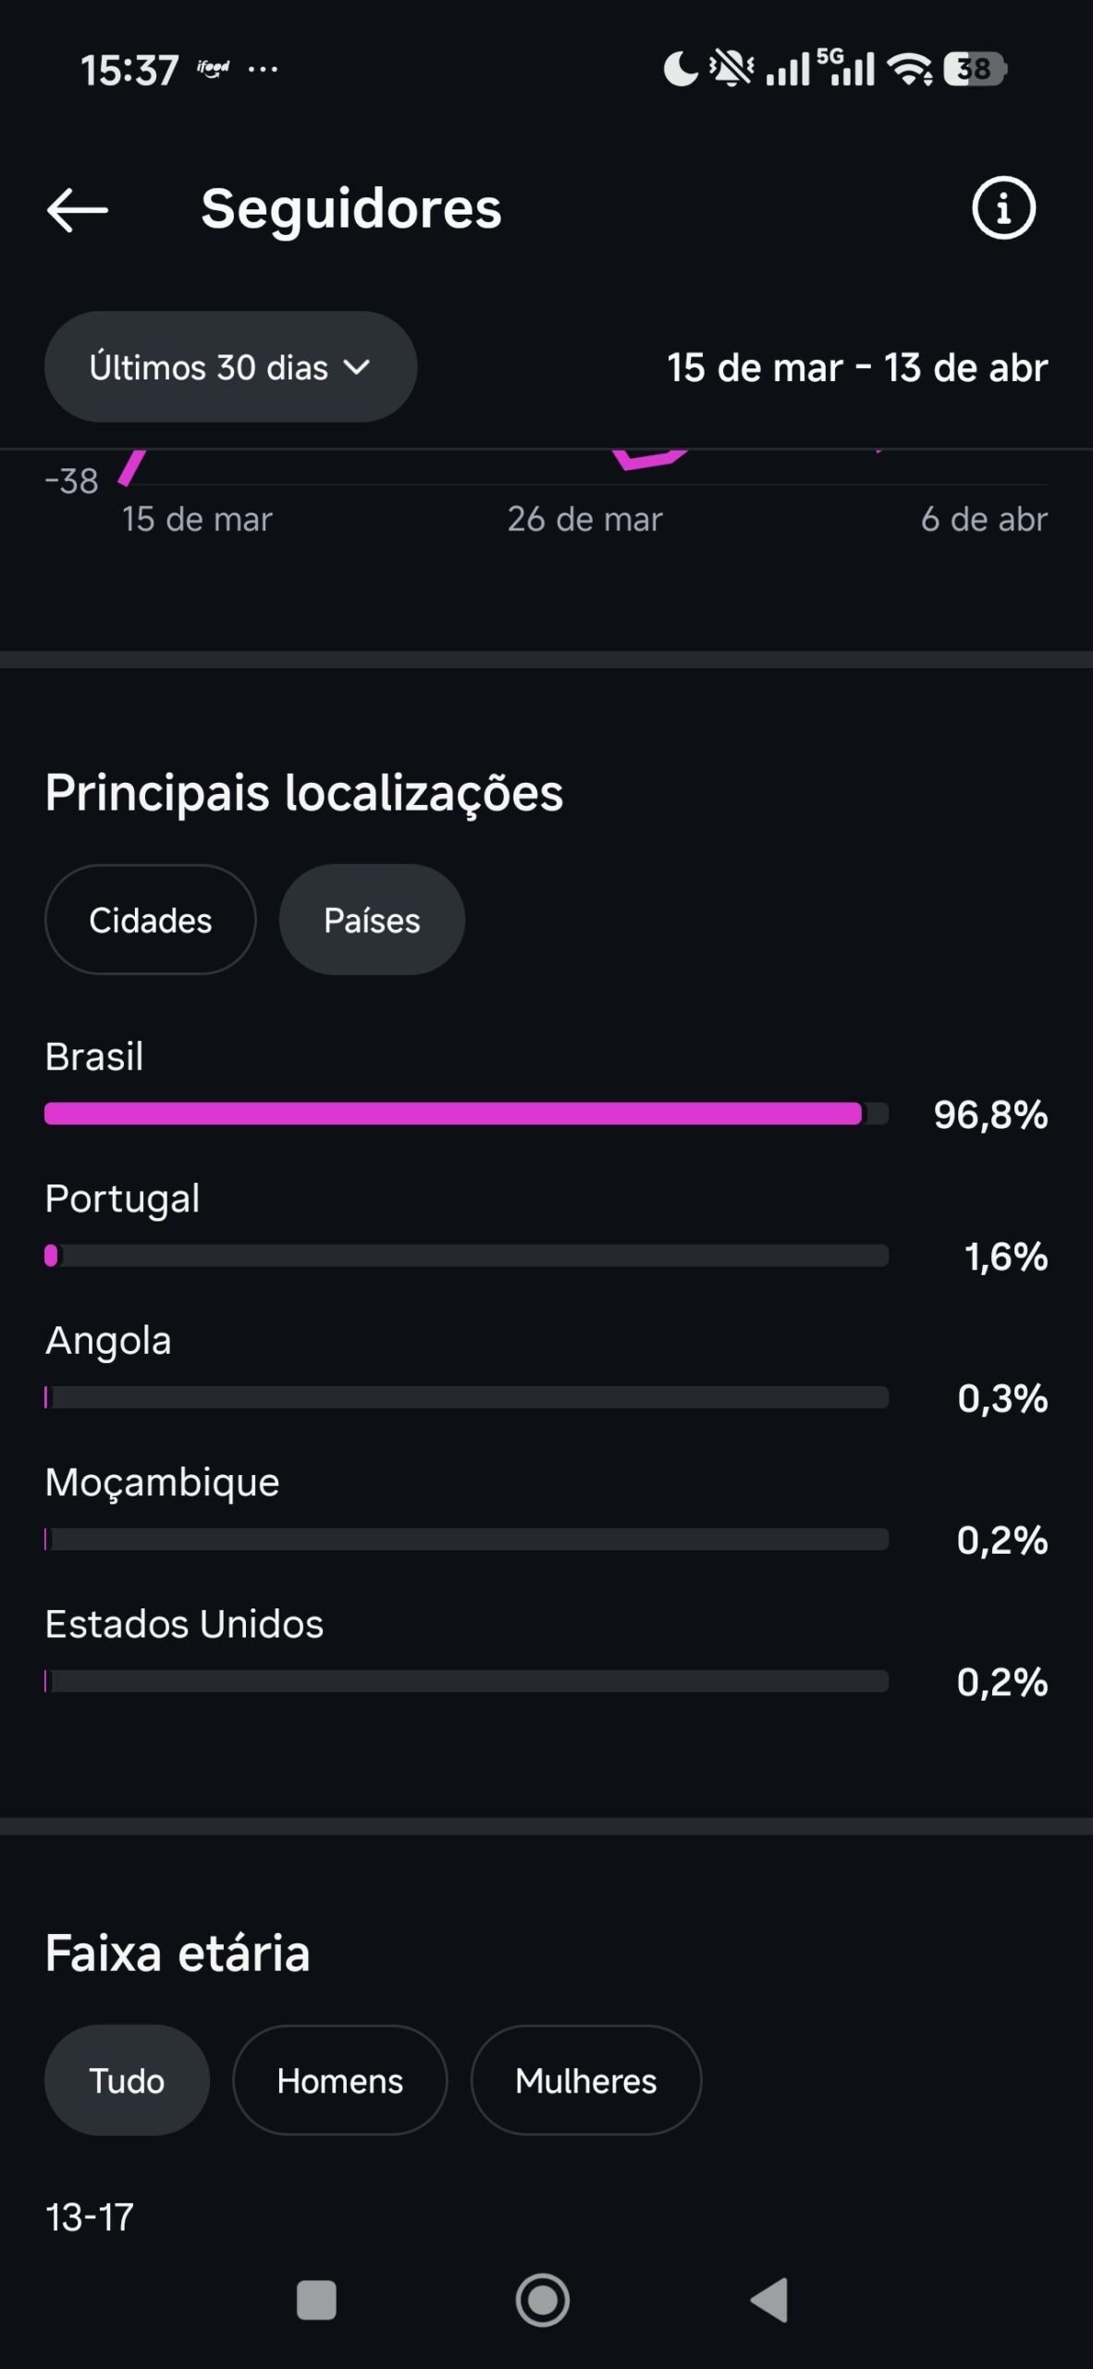
Task: Open the info icon on Seguidores
Action: point(1003,208)
